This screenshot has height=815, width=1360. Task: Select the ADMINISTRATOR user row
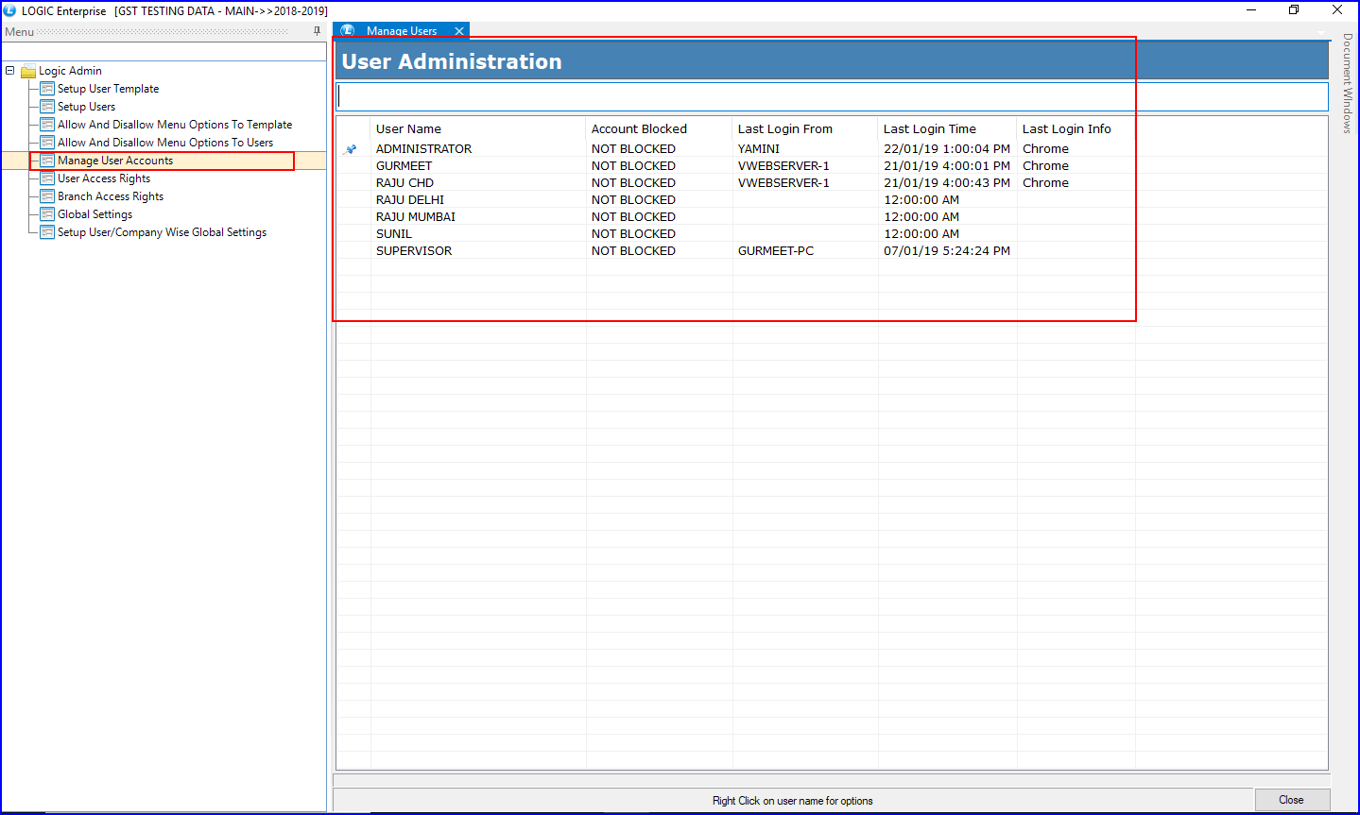click(x=423, y=149)
